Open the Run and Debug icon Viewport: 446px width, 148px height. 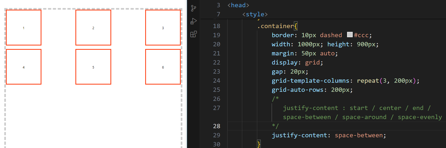(x=194, y=21)
